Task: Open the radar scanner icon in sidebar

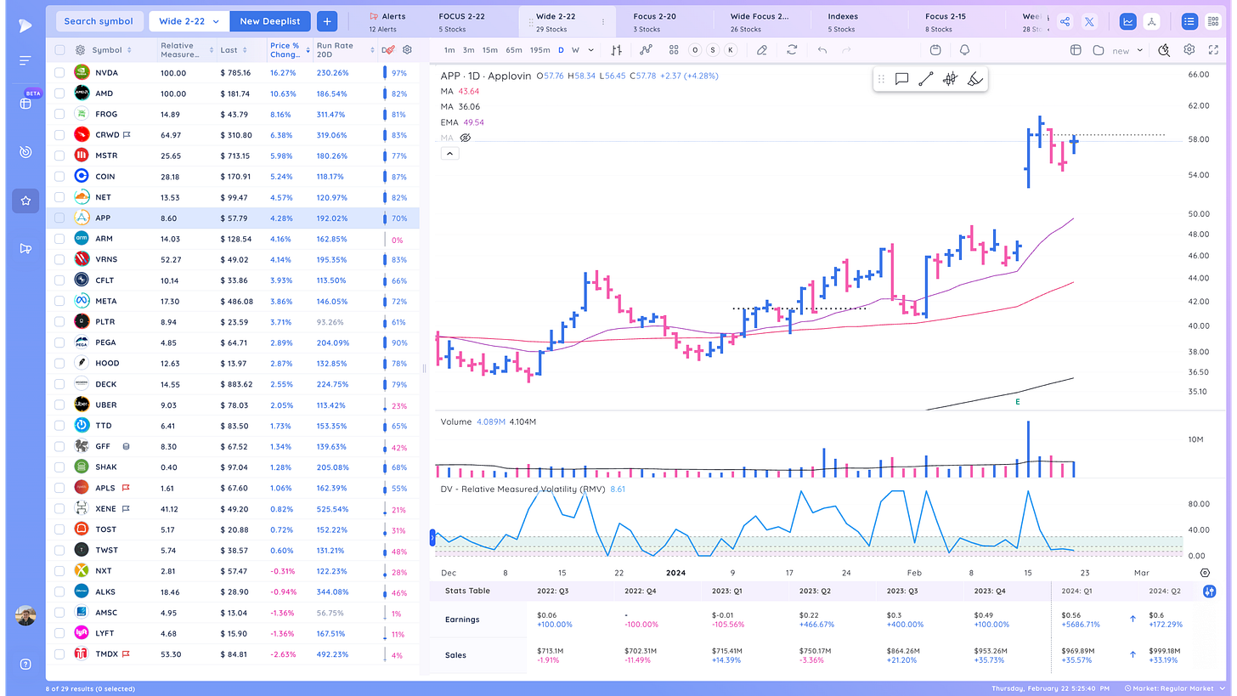Action: coord(25,152)
